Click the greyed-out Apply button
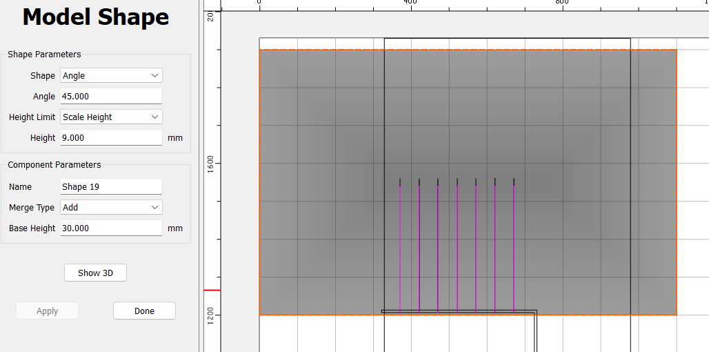This screenshot has height=352, width=709. pyautogui.click(x=47, y=311)
